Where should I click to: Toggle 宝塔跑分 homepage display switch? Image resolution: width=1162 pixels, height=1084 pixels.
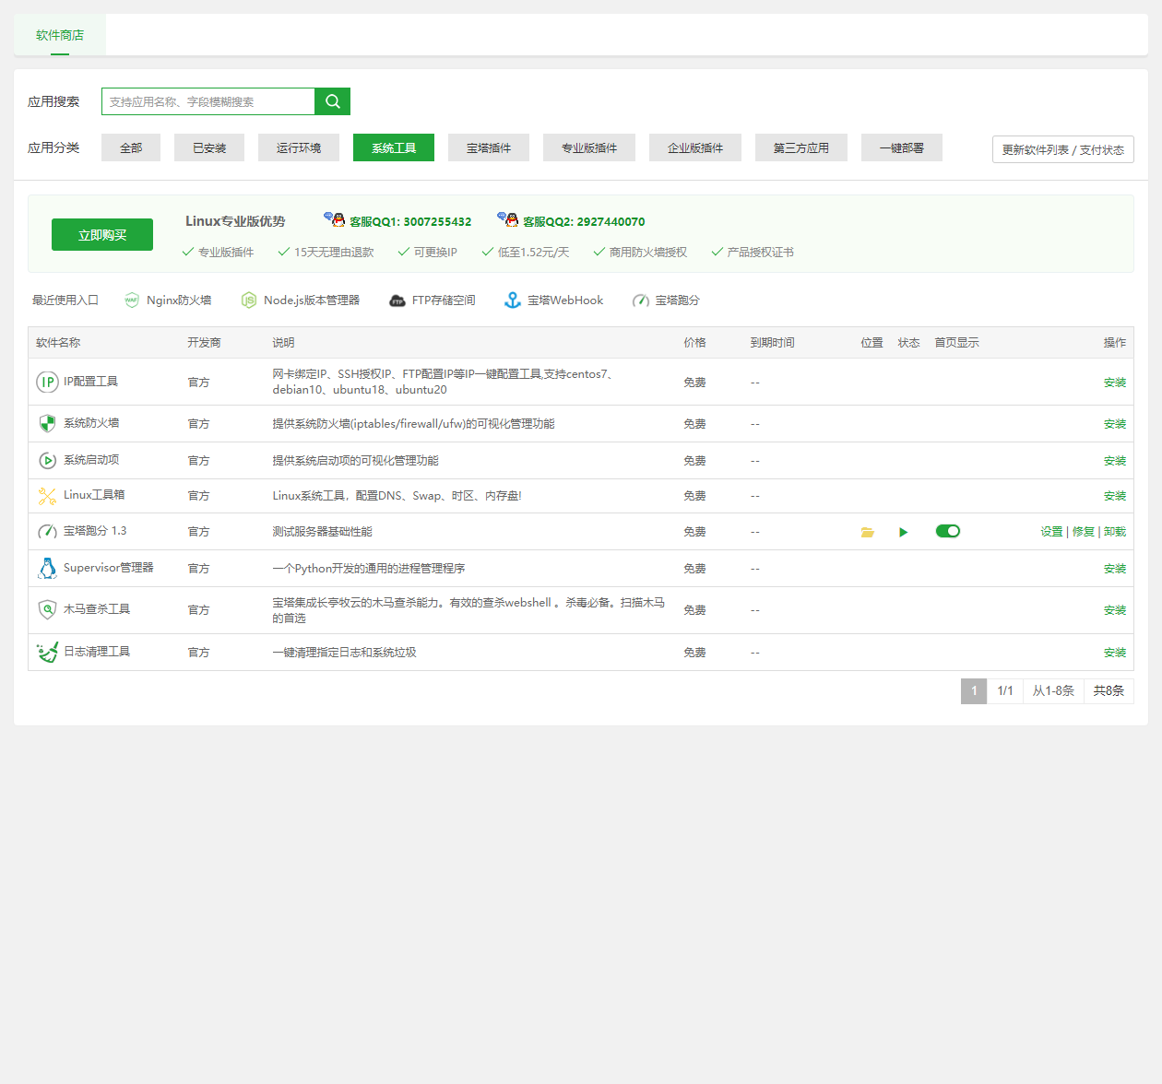tap(947, 531)
